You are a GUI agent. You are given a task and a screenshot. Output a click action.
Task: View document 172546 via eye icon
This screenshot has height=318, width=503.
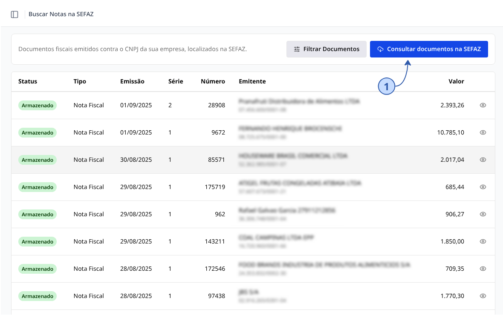pyautogui.click(x=483, y=269)
